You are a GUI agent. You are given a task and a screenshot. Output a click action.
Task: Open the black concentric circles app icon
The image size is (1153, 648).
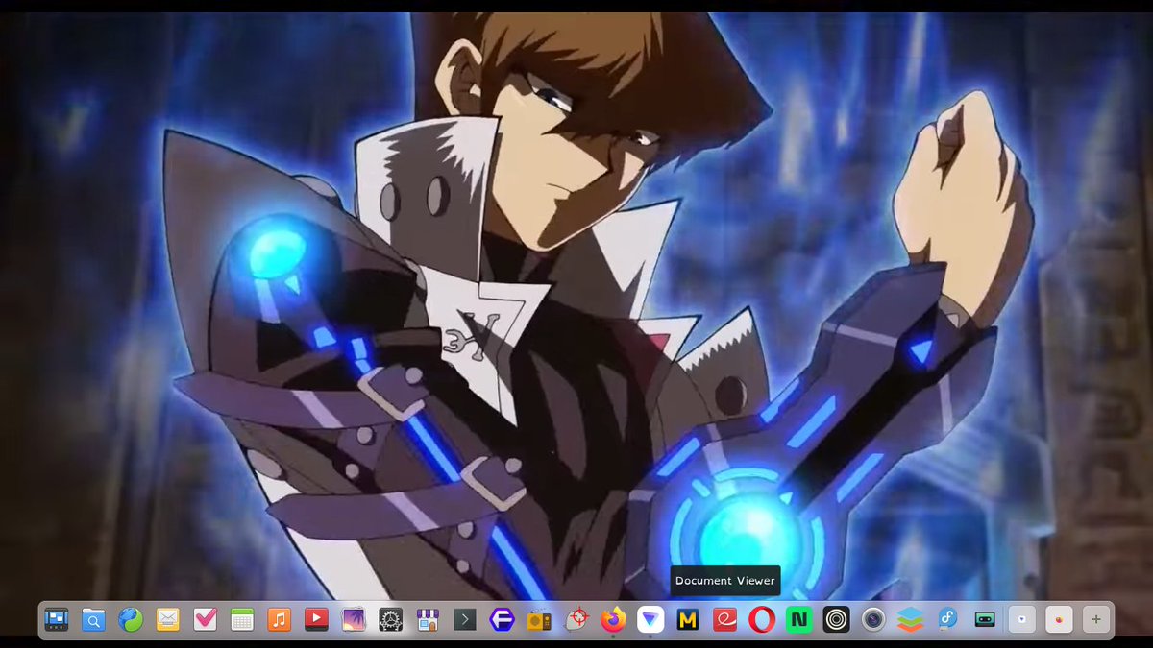coord(836,620)
